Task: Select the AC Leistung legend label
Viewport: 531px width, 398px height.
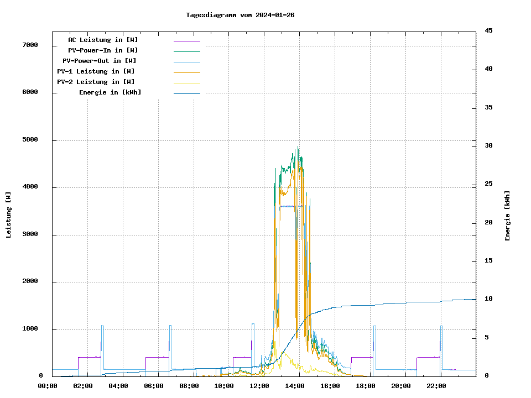Action: pyautogui.click(x=103, y=40)
